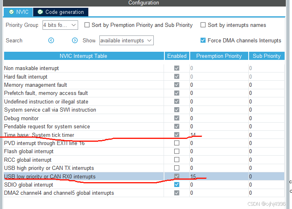Select the Pendable request for system service row

144,126
